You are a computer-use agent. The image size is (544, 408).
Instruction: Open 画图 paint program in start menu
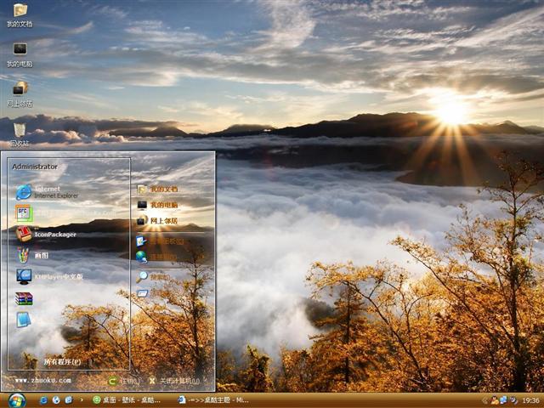click(33, 255)
